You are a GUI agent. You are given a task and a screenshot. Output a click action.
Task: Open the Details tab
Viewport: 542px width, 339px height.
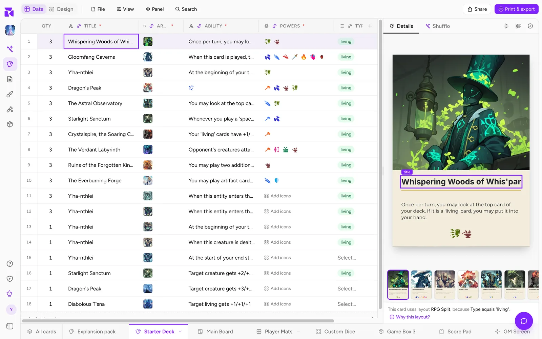point(401,26)
